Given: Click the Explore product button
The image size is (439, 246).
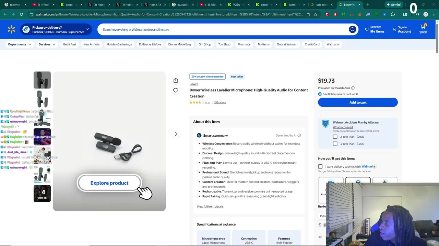Looking at the screenshot, I should [109, 183].
